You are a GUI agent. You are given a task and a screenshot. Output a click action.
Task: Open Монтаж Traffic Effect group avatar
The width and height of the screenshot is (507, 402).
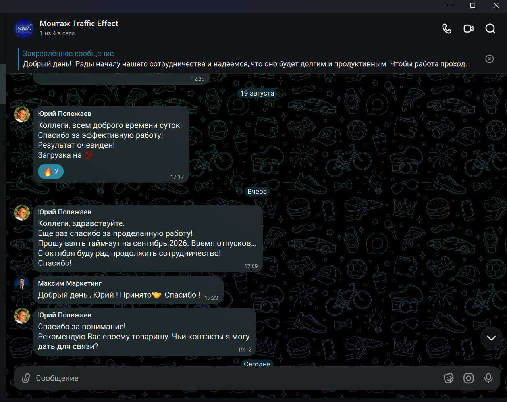click(24, 29)
